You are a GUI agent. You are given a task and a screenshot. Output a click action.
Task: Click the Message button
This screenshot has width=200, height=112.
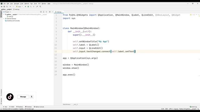[x=23, y=97]
